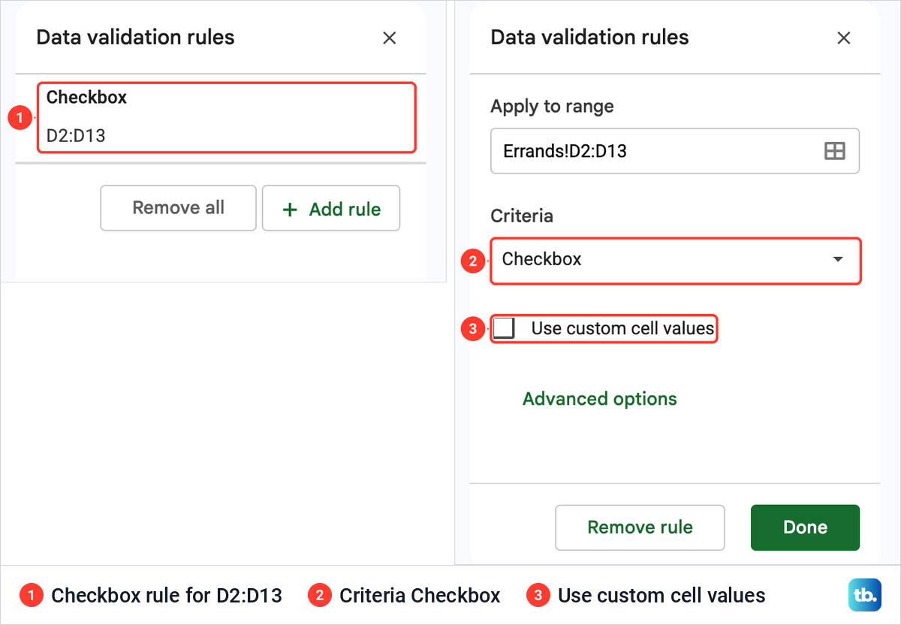Viewport: 901px width, 625px height.
Task: Click the Add rule button
Action: point(331,208)
